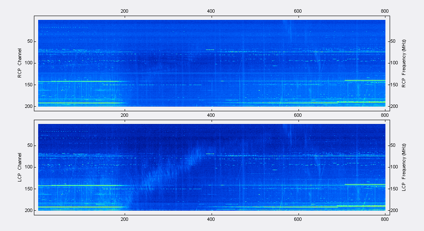The height and width of the screenshot is (231, 424).
Task: Click RCP Channel axis tick 200
Action: 29,106
